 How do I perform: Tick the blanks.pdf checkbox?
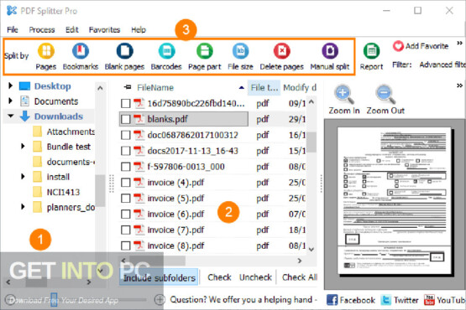pos(125,119)
